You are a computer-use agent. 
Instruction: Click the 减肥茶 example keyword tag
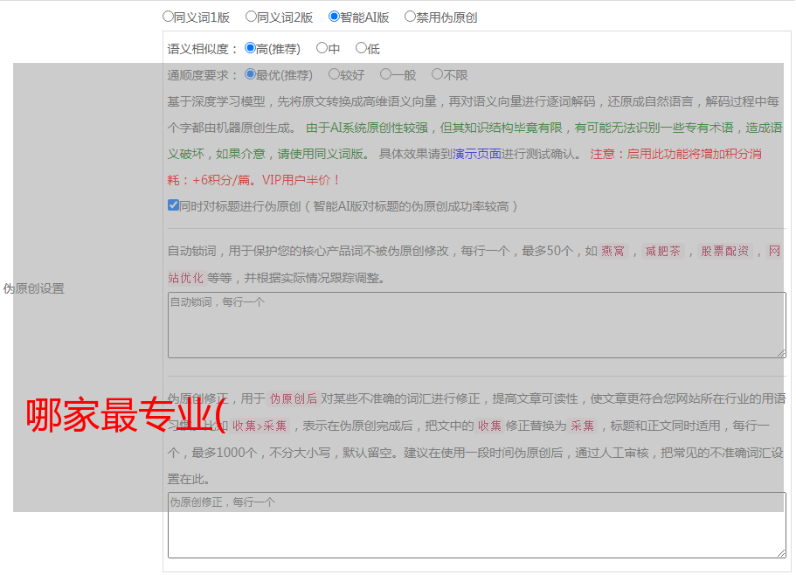662,251
